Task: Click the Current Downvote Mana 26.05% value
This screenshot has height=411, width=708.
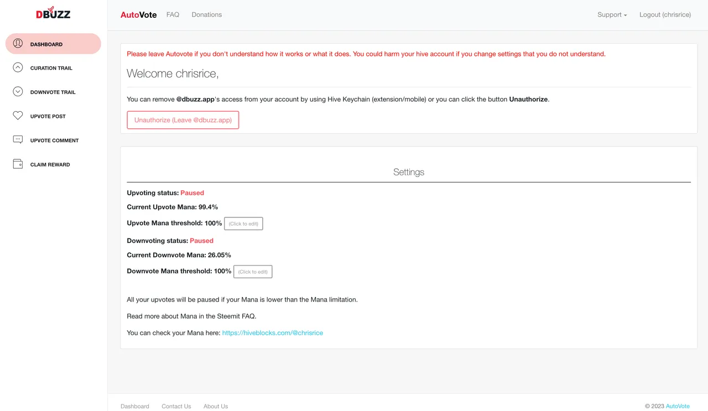Action: pyautogui.click(x=220, y=255)
